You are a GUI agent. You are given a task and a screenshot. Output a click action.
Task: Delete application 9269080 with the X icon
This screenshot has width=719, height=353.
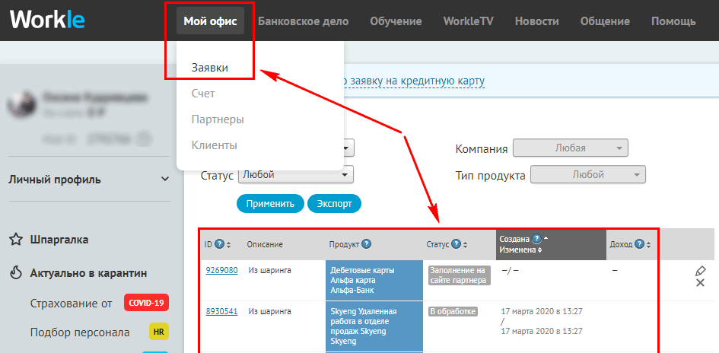(700, 282)
